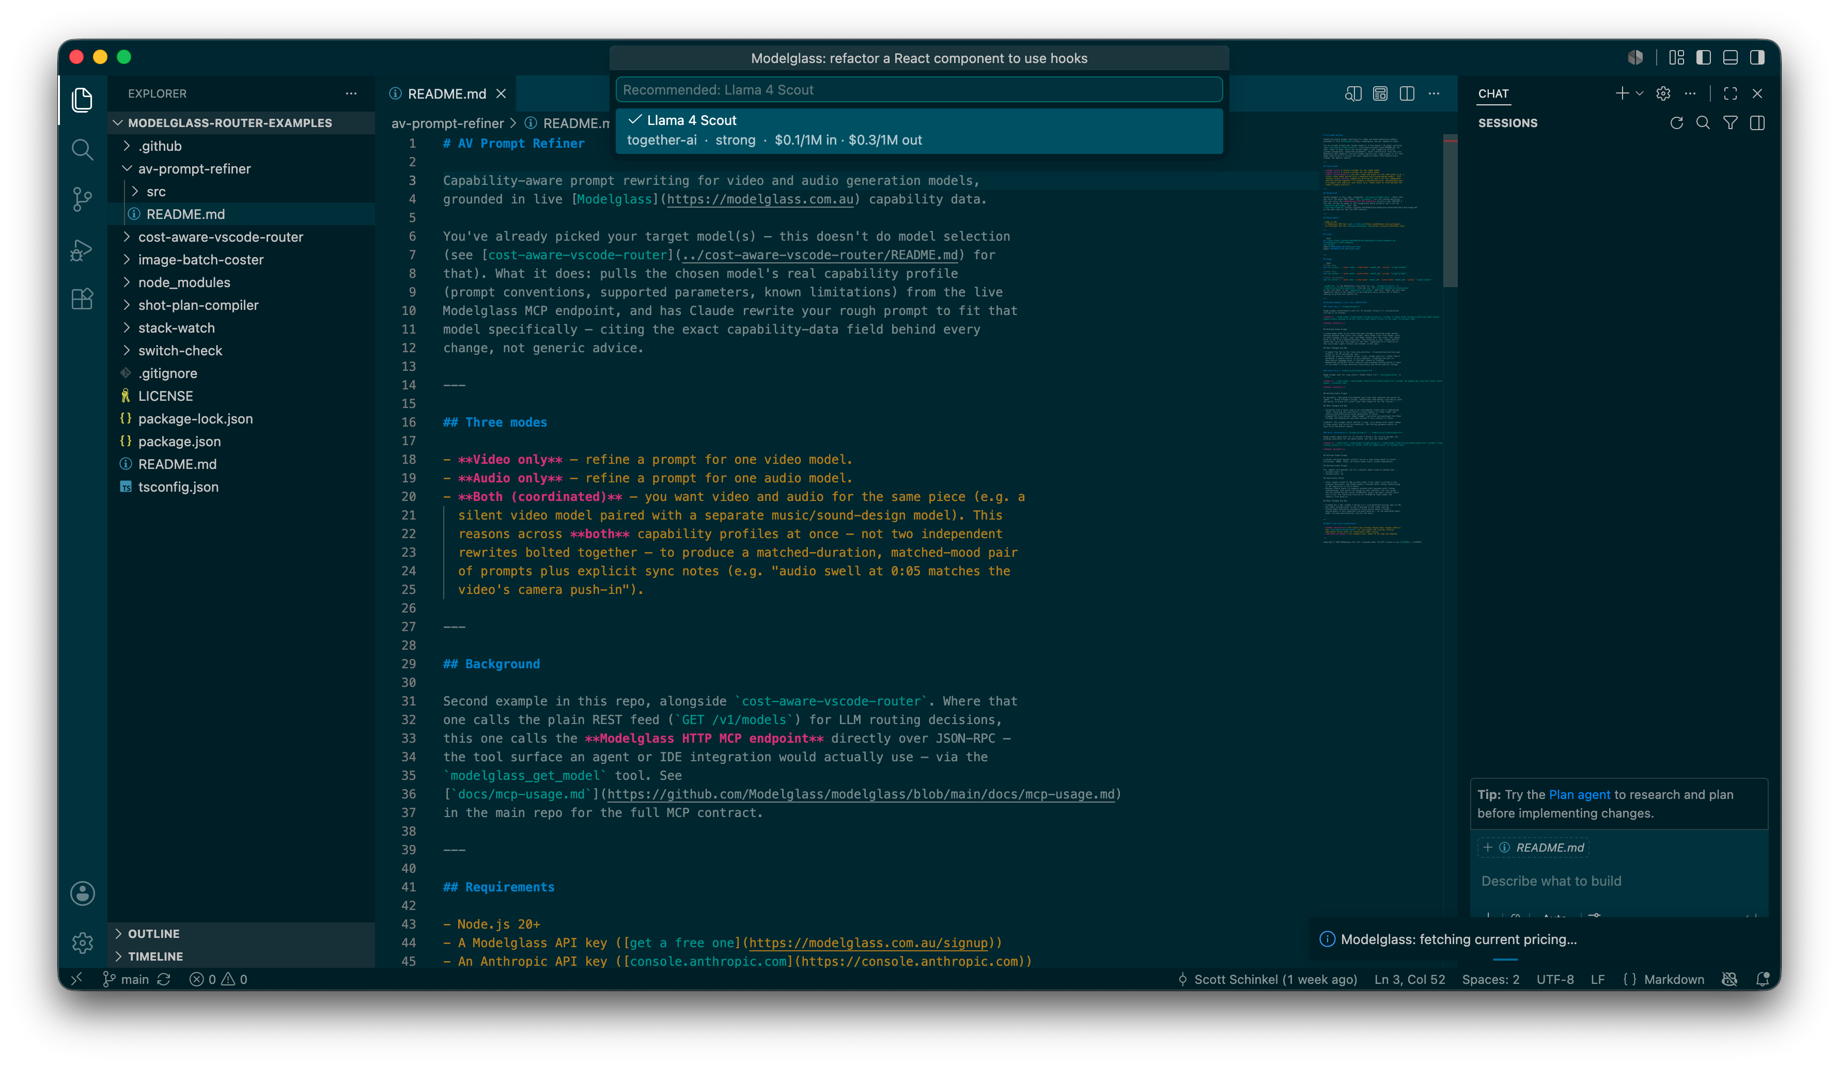Open the remote window icon in status bar
This screenshot has width=1839, height=1067.
coord(76,979)
